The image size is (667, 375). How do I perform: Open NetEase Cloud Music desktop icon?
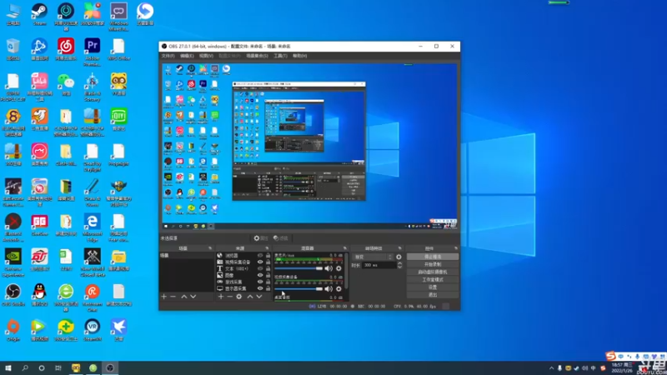tap(66, 50)
